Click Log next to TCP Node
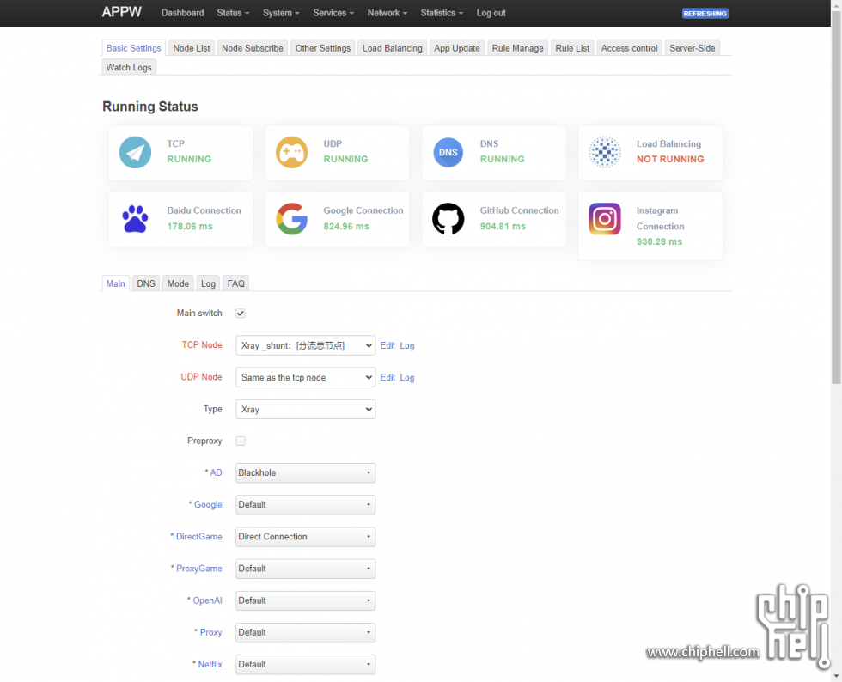The width and height of the screenshot is (842, 682). (x=407, y=346)
